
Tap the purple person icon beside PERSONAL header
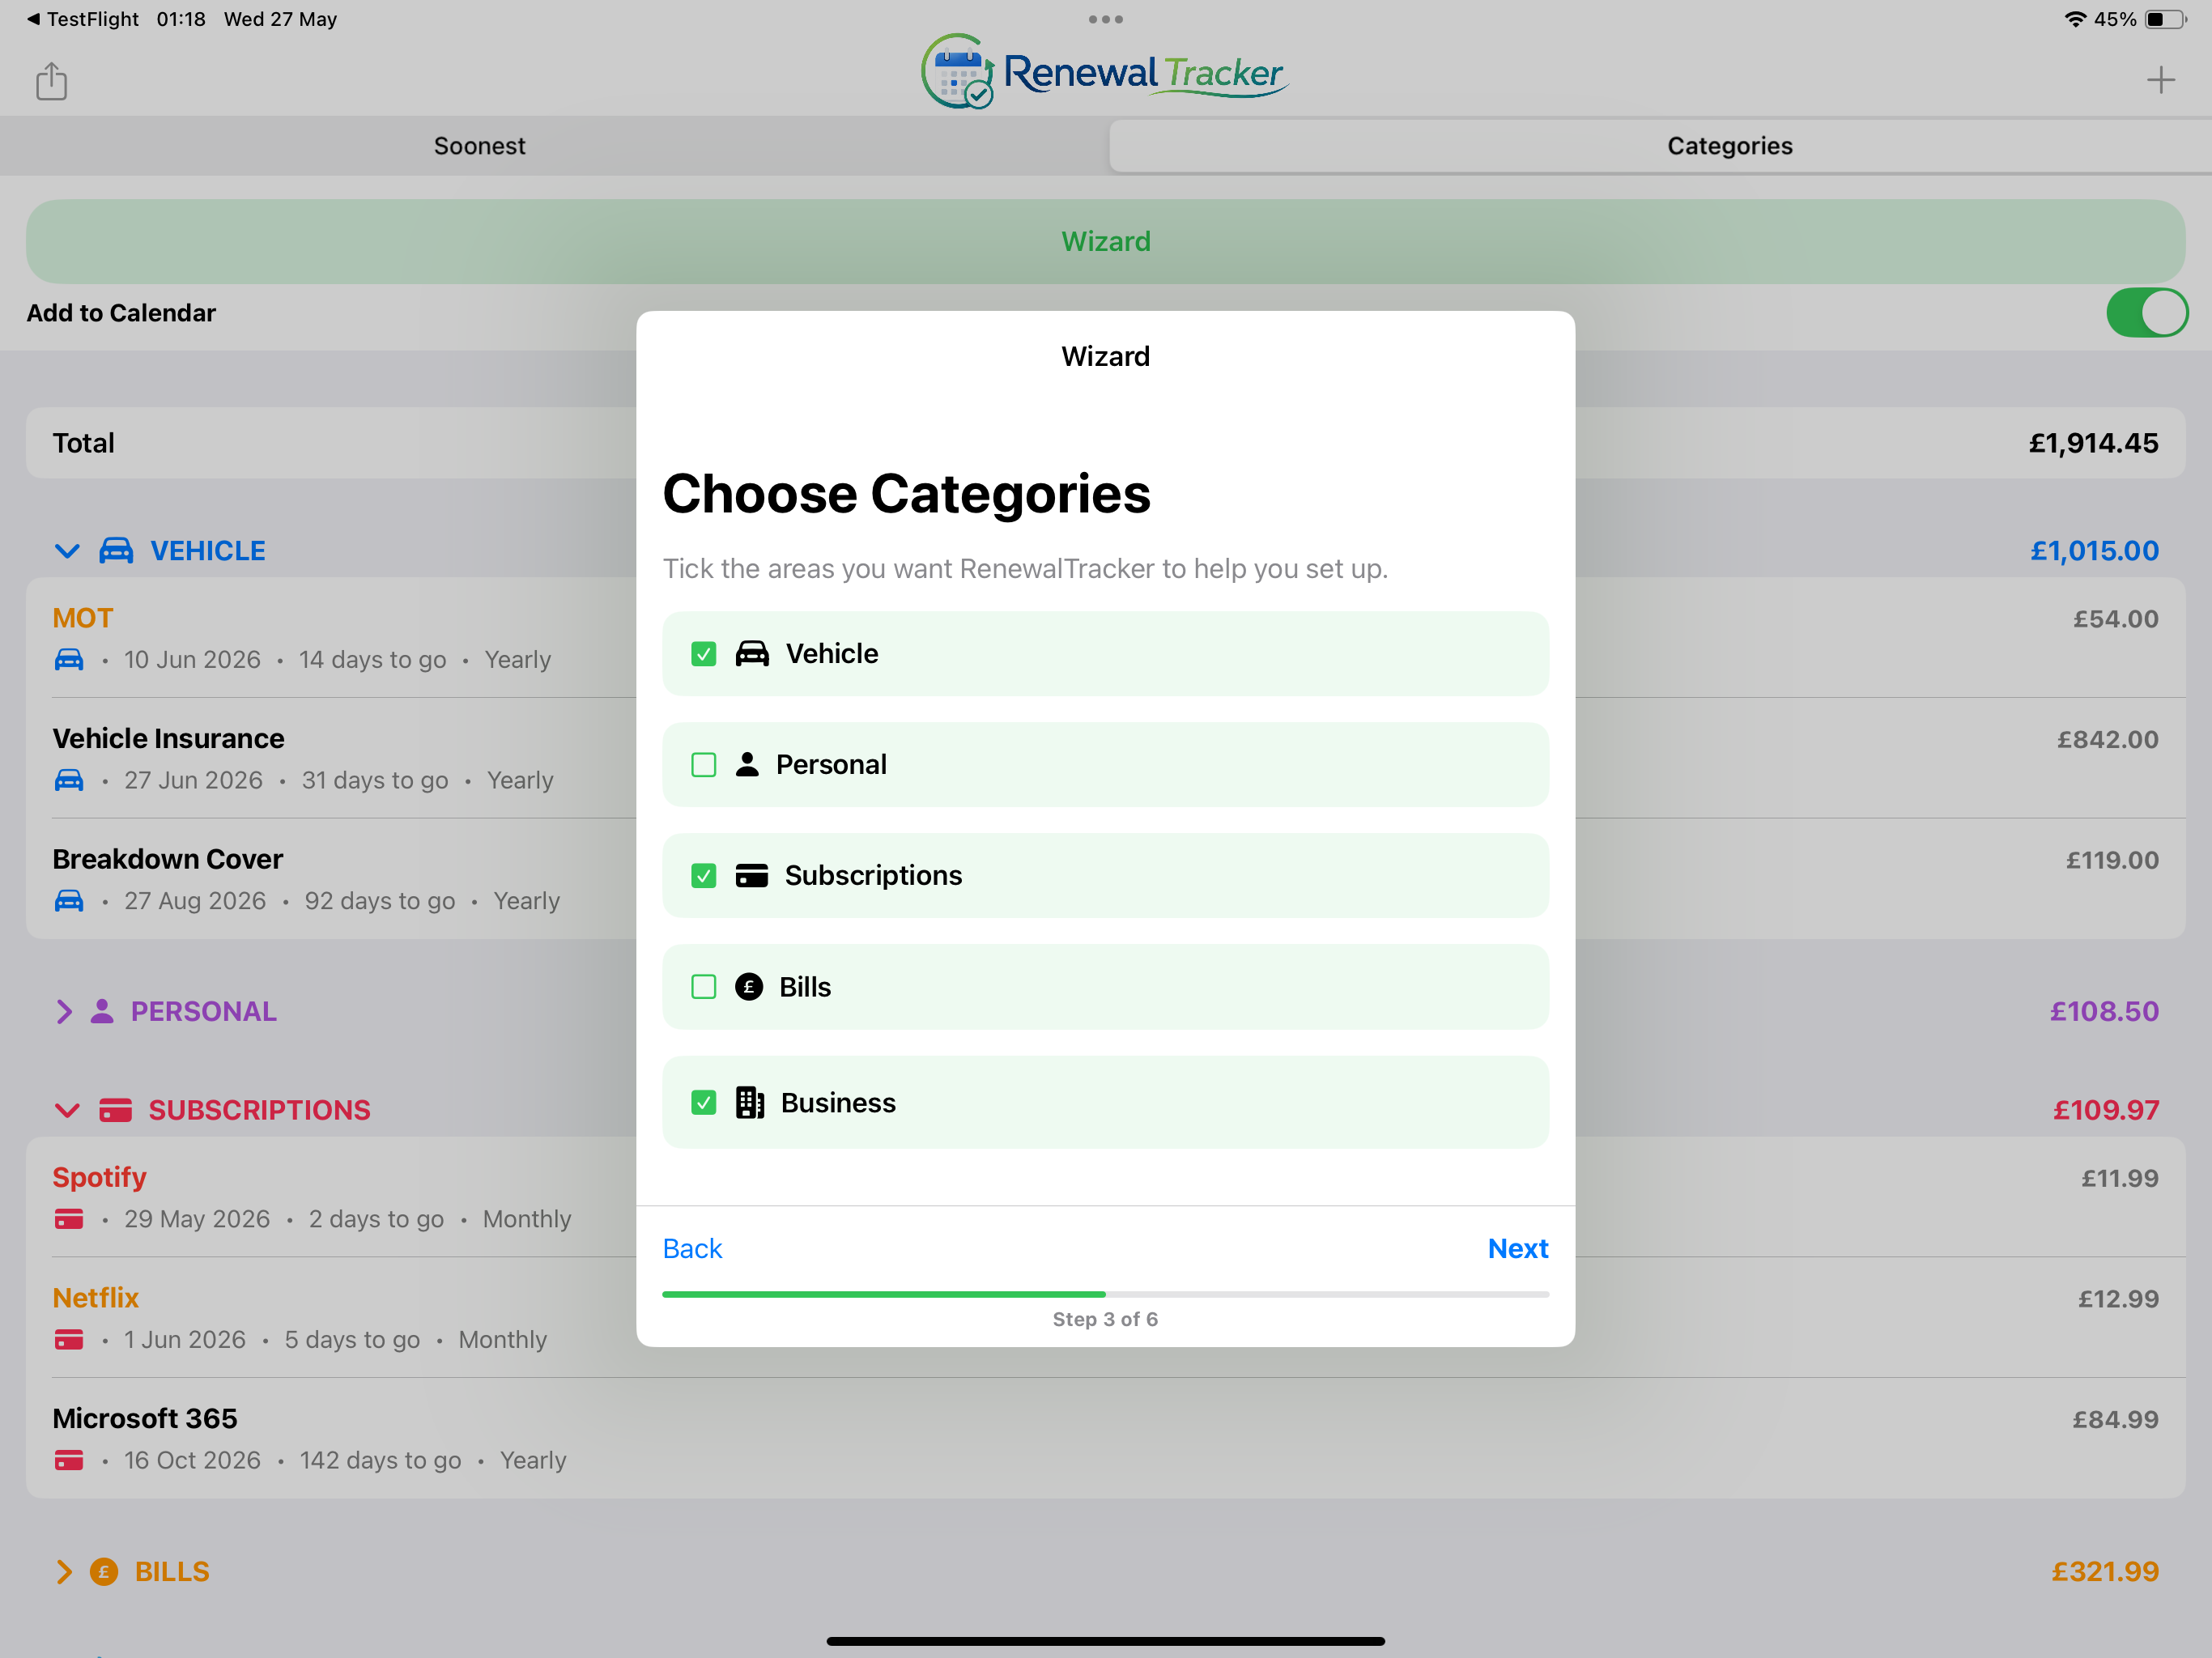click(102, 1011)
